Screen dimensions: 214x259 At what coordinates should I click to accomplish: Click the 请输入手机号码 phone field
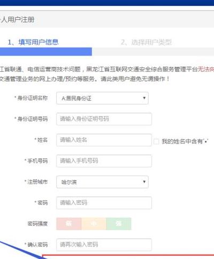tap(104, 161)
